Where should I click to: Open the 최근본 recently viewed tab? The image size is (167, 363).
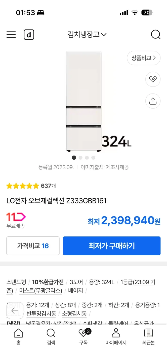pyautogui.click(x=148, y=337)
